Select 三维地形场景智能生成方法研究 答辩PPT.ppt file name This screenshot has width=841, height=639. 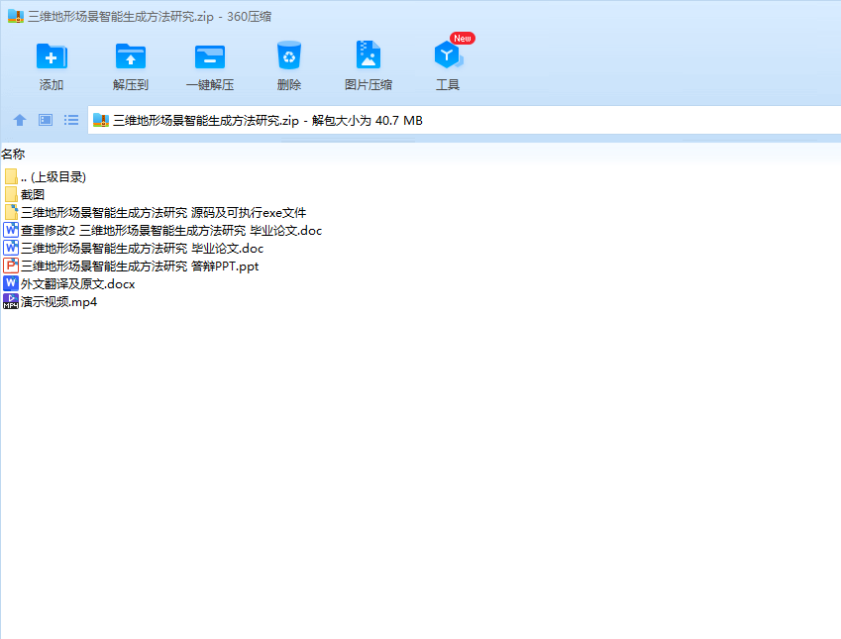140,266
